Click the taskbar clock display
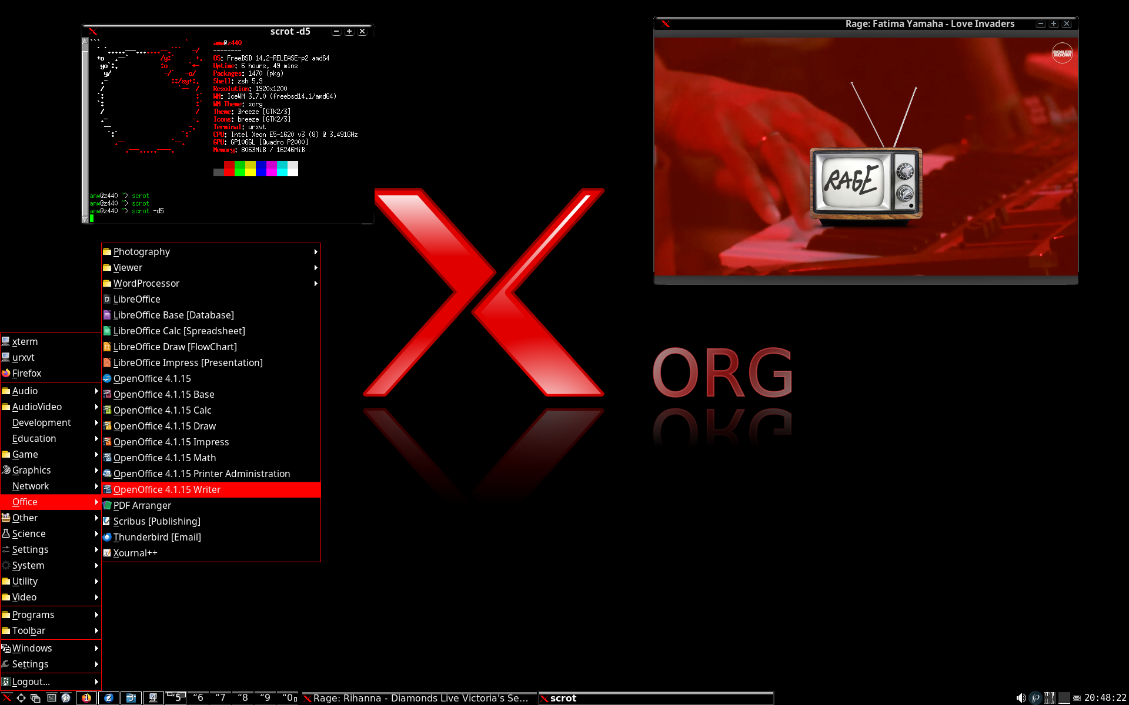 point(1105,698)
